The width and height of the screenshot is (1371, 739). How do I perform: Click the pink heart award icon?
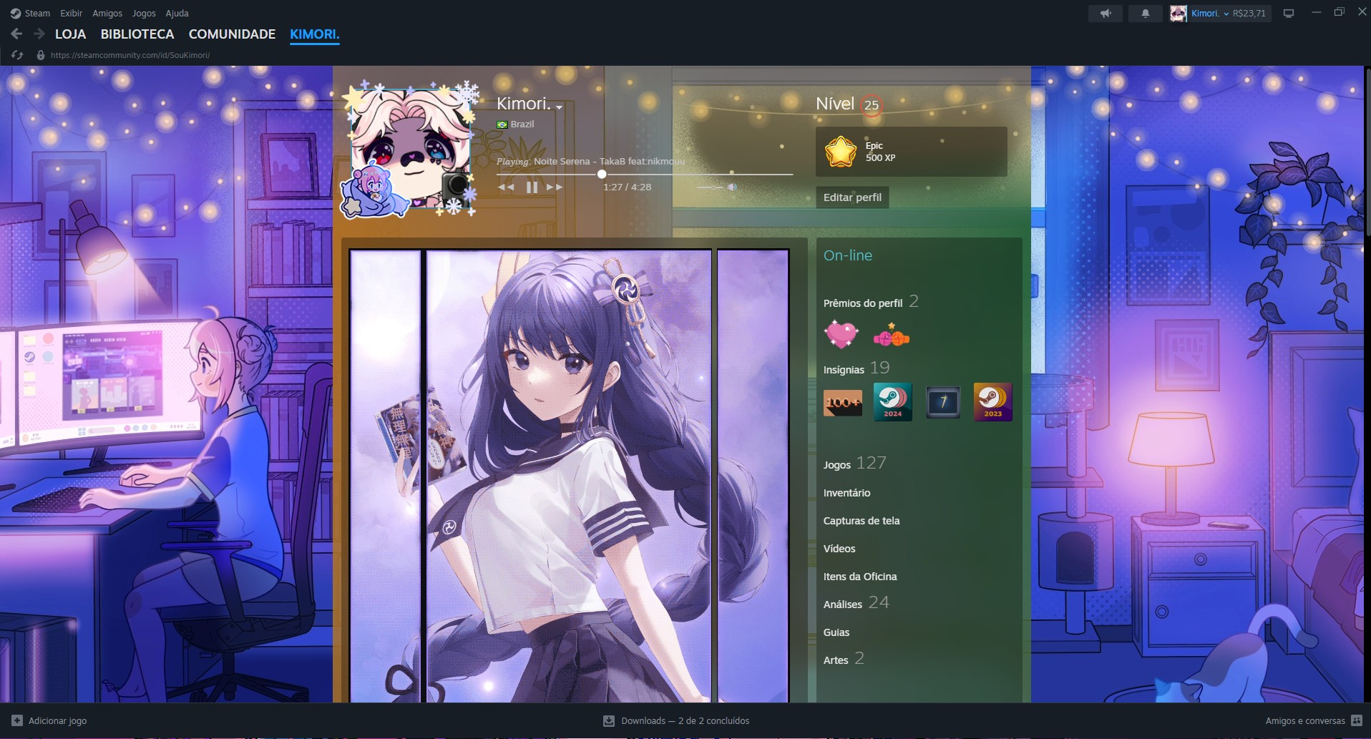click(841, 334)
